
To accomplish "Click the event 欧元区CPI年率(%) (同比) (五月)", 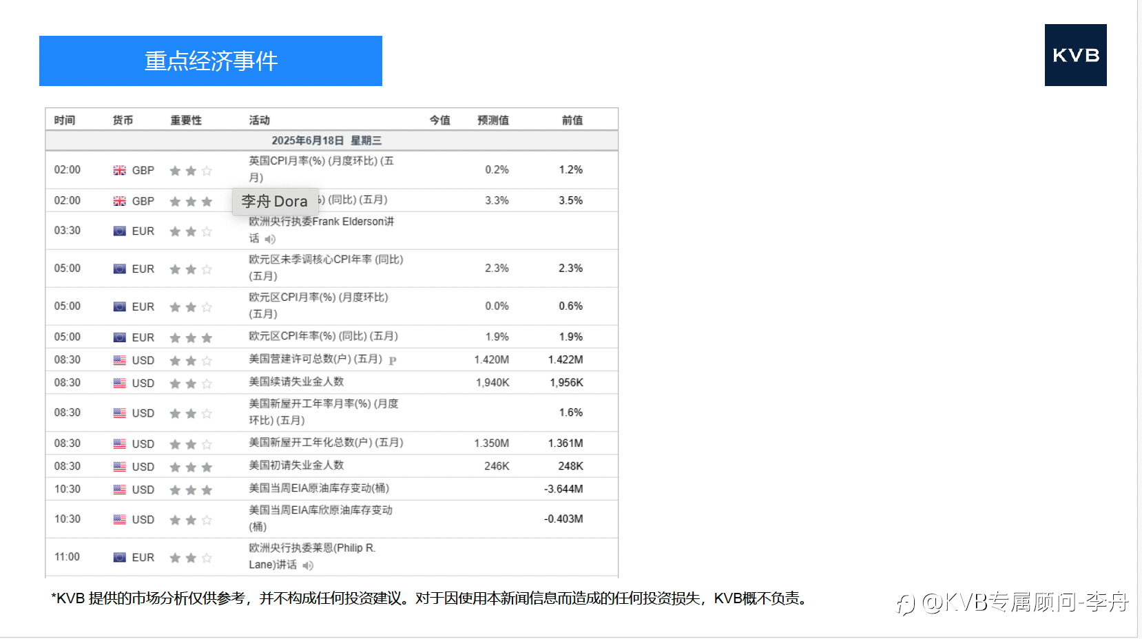I will pyautogui.click(x=323, y=336).
